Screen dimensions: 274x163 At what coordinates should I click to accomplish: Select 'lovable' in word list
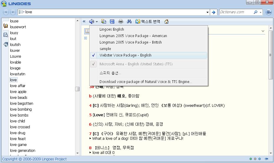coord(16,62)
